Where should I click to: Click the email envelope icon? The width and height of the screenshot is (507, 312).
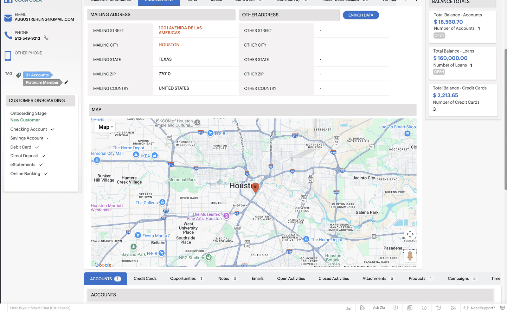point(8,18)
